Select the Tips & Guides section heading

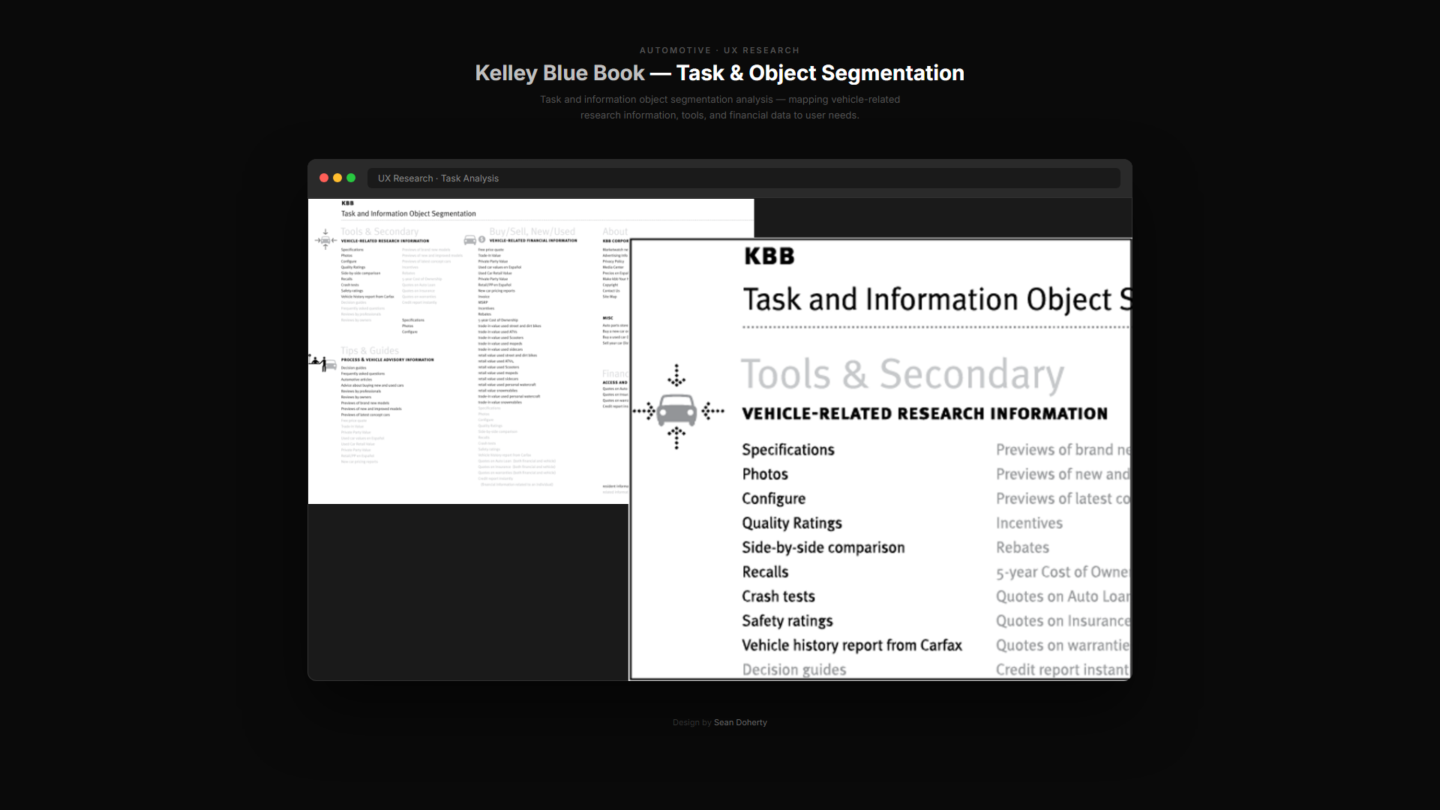[x=369, y=350]
